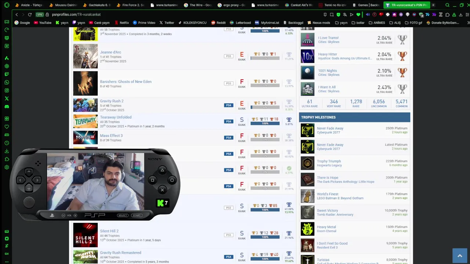Screen dimensions: 470x264
Task: Open the Downloads icon in the sidebar
Action: [x=7, y=151]
